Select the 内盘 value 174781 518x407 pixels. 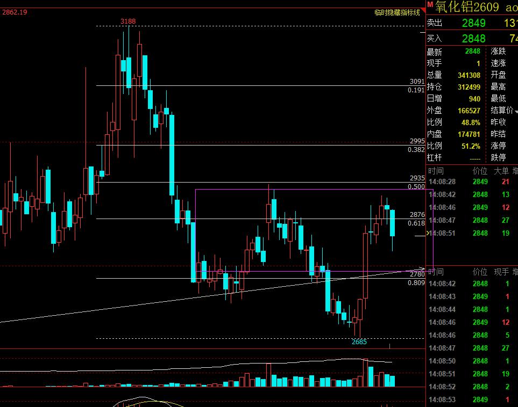coord(469,134)
